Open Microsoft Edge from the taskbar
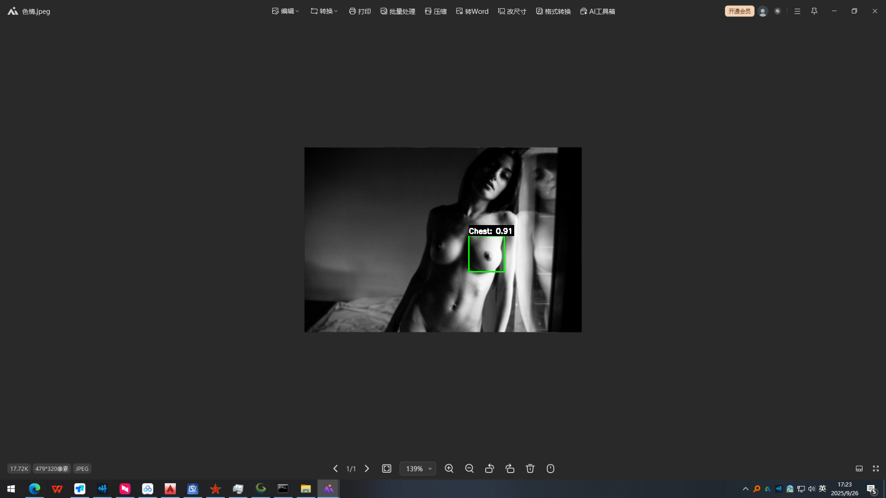 (x=35, y=488)
